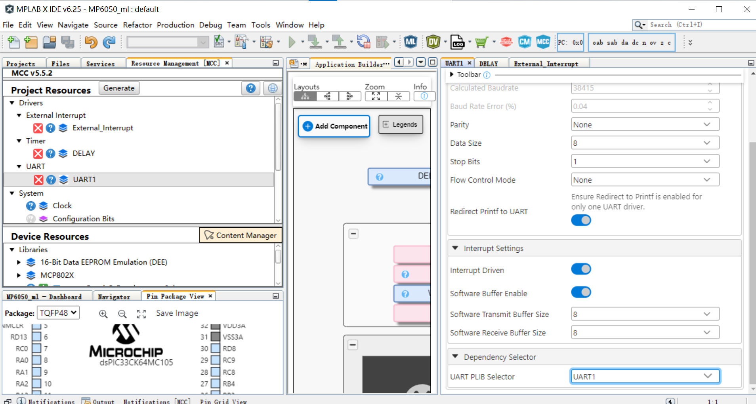The image size is (756, 404).
Task: Collapse the Interrupt Settings section
Action: point(455,248)
